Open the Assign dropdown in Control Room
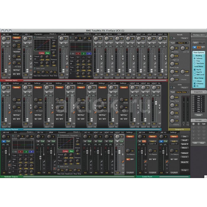The width and height of the screenshot is (207, 207). 185,170
